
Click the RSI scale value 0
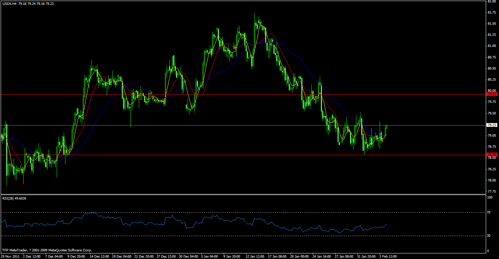(x=489, y=251)
